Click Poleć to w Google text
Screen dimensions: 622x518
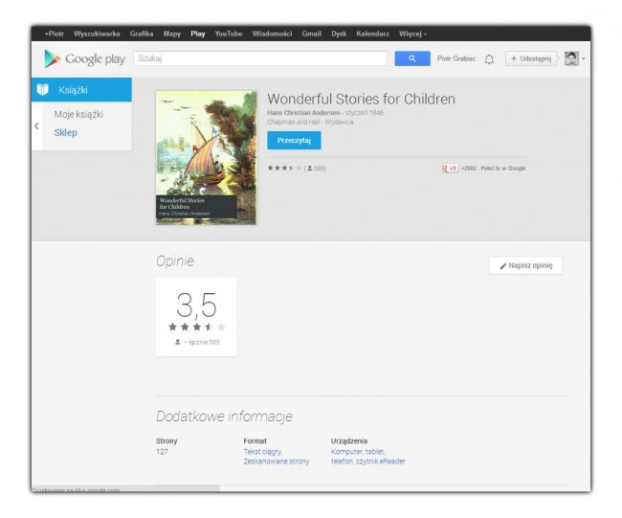click(503, 169)
